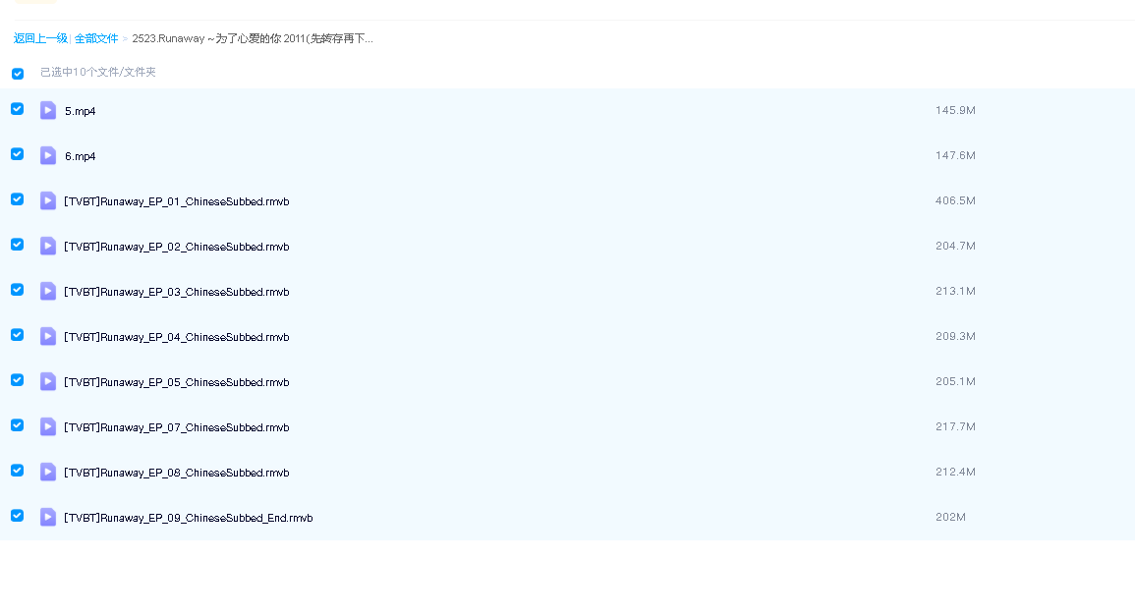Click the video icon for Runaway_EP_05 file

(48, 381)
